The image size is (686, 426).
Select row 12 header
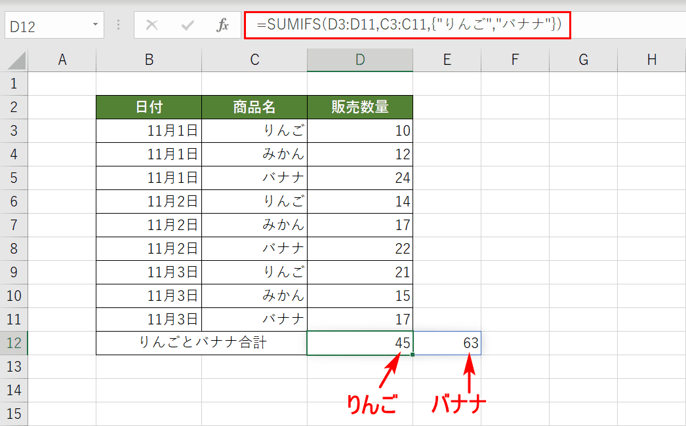(14, 343)
